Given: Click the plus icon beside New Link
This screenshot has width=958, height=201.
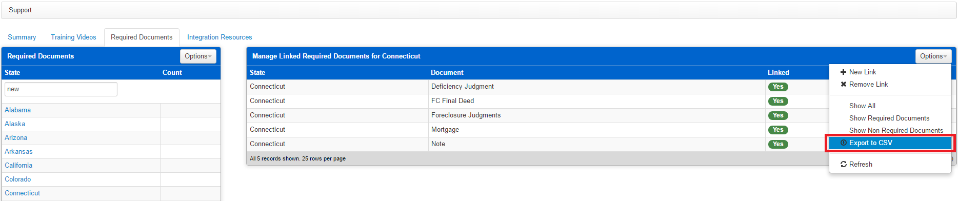Looking at the screenshot, I should point(843,72).
